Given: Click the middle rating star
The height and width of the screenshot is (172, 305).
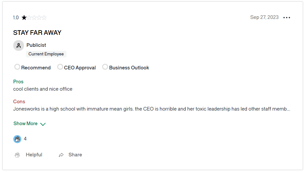Looking at the screenshot, I should click(x=34, y=18).
